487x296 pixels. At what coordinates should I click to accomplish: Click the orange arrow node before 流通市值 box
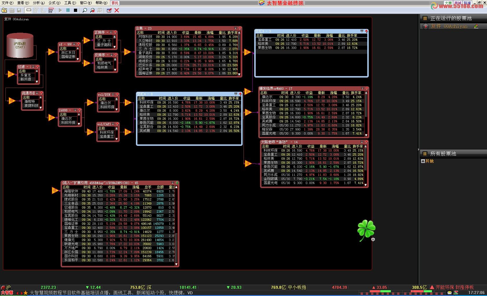pos(12,101)
